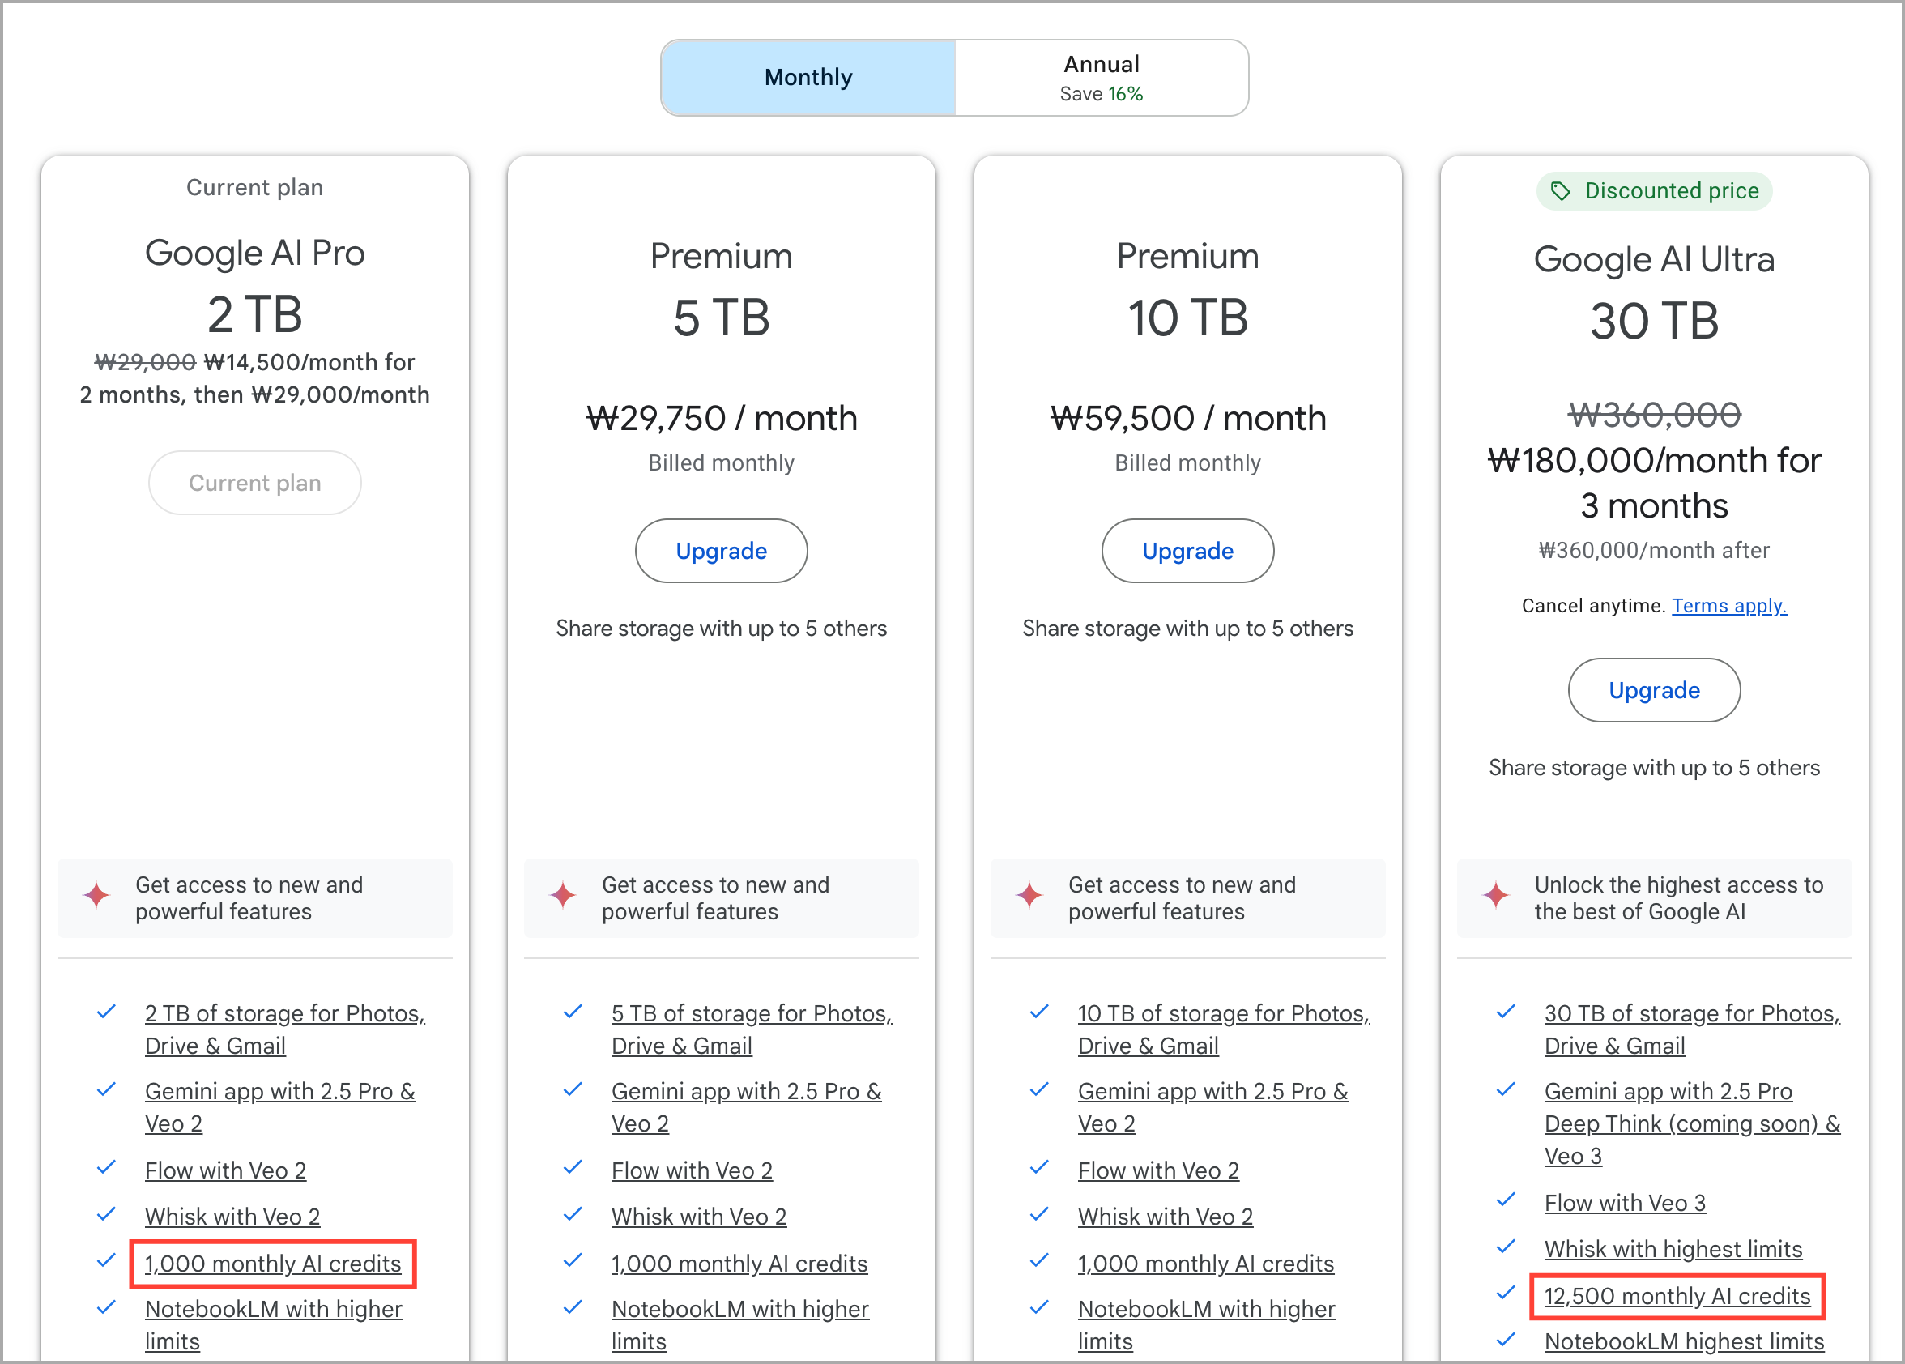Click the Google AI Pro plan title

(x=254, y=253)
